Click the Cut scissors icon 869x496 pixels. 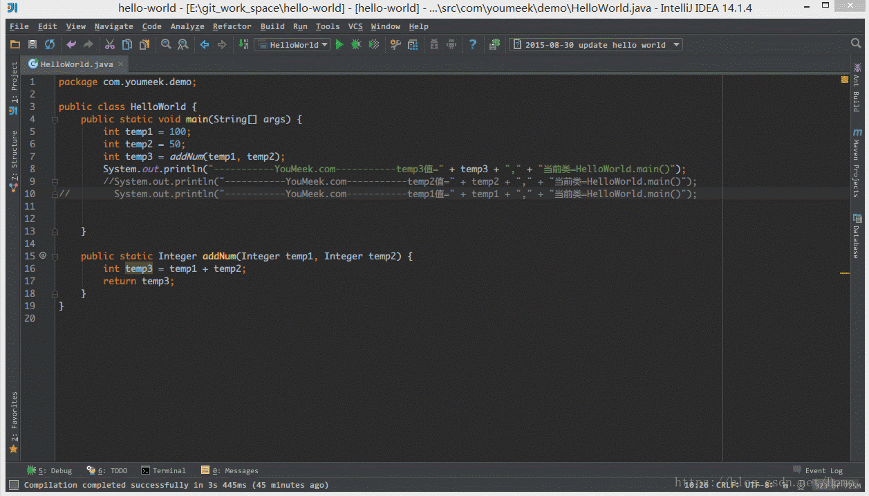[109, 44]
